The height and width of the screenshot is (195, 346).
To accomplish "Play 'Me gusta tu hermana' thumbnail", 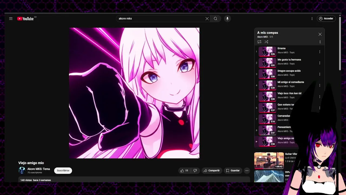I will pos(267,63).
